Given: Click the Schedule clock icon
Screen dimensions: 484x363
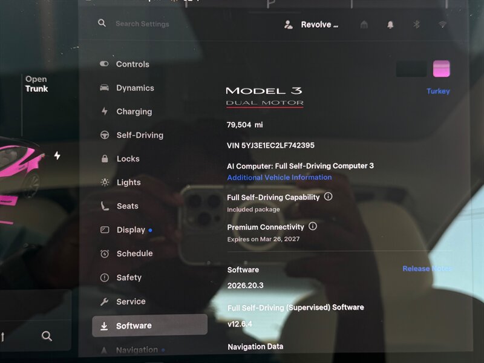Looking at the screenshot, I should (x=105, y=253).
